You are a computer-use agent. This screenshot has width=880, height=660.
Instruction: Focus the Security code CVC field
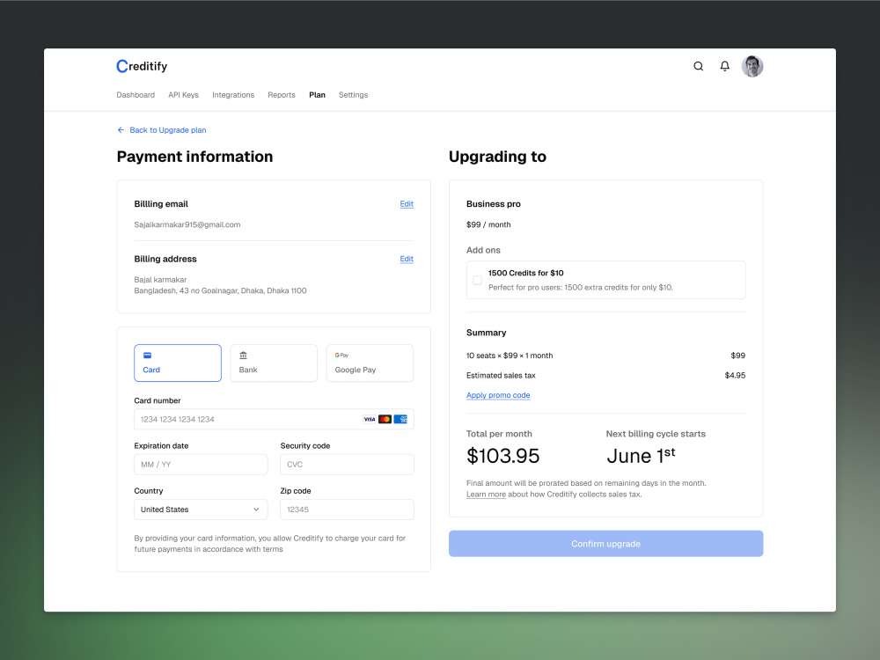click(347, 465)
